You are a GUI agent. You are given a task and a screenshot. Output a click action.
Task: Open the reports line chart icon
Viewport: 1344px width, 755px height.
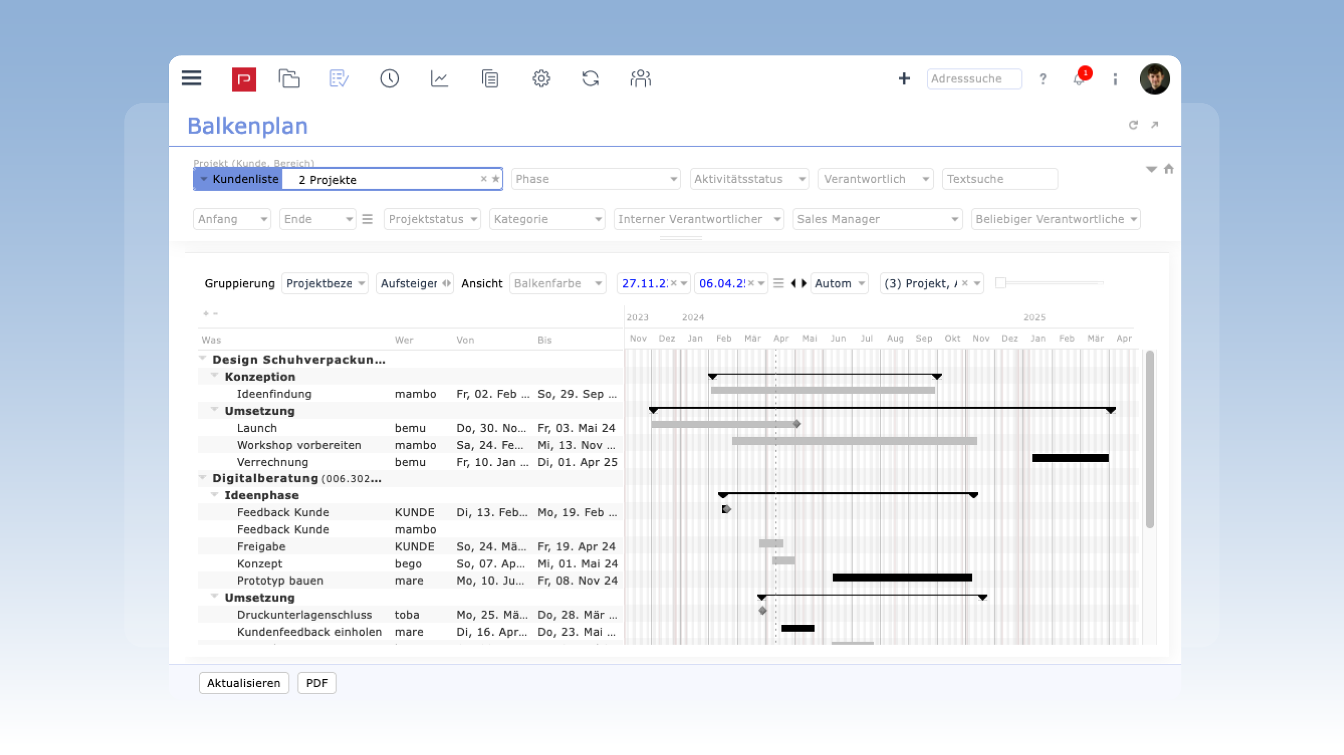tap(439, 79)
